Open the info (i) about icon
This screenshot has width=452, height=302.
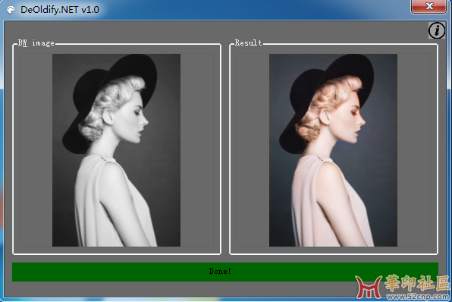[x=437, y=30]
